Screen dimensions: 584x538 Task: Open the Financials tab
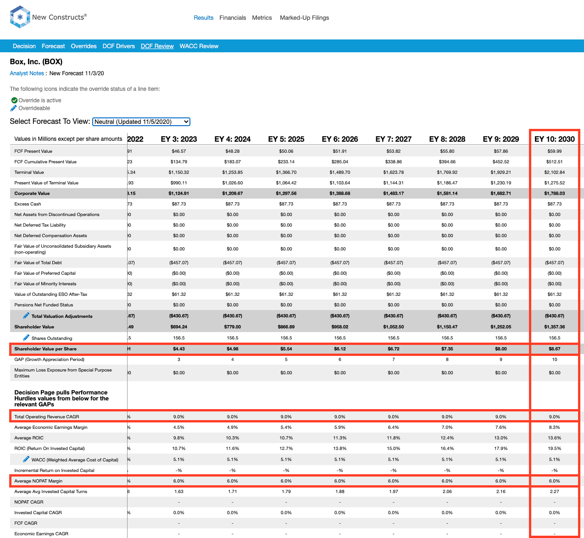tap(233, 18)
